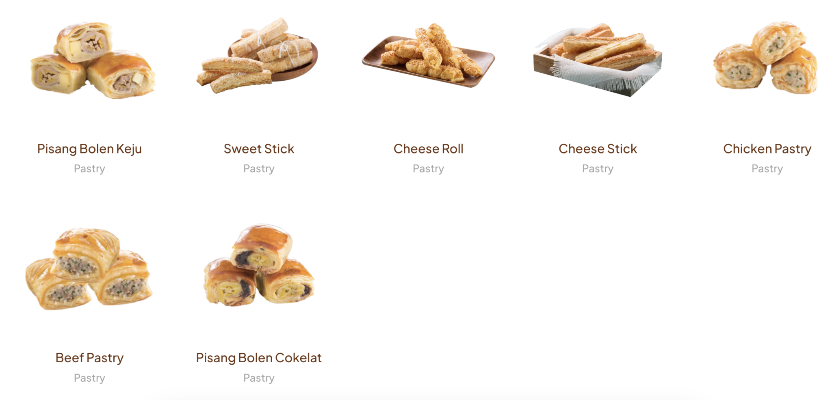Open the Beef Pastry product image
The width and height of the screenshot is (832, 400).
click(89, 269)
